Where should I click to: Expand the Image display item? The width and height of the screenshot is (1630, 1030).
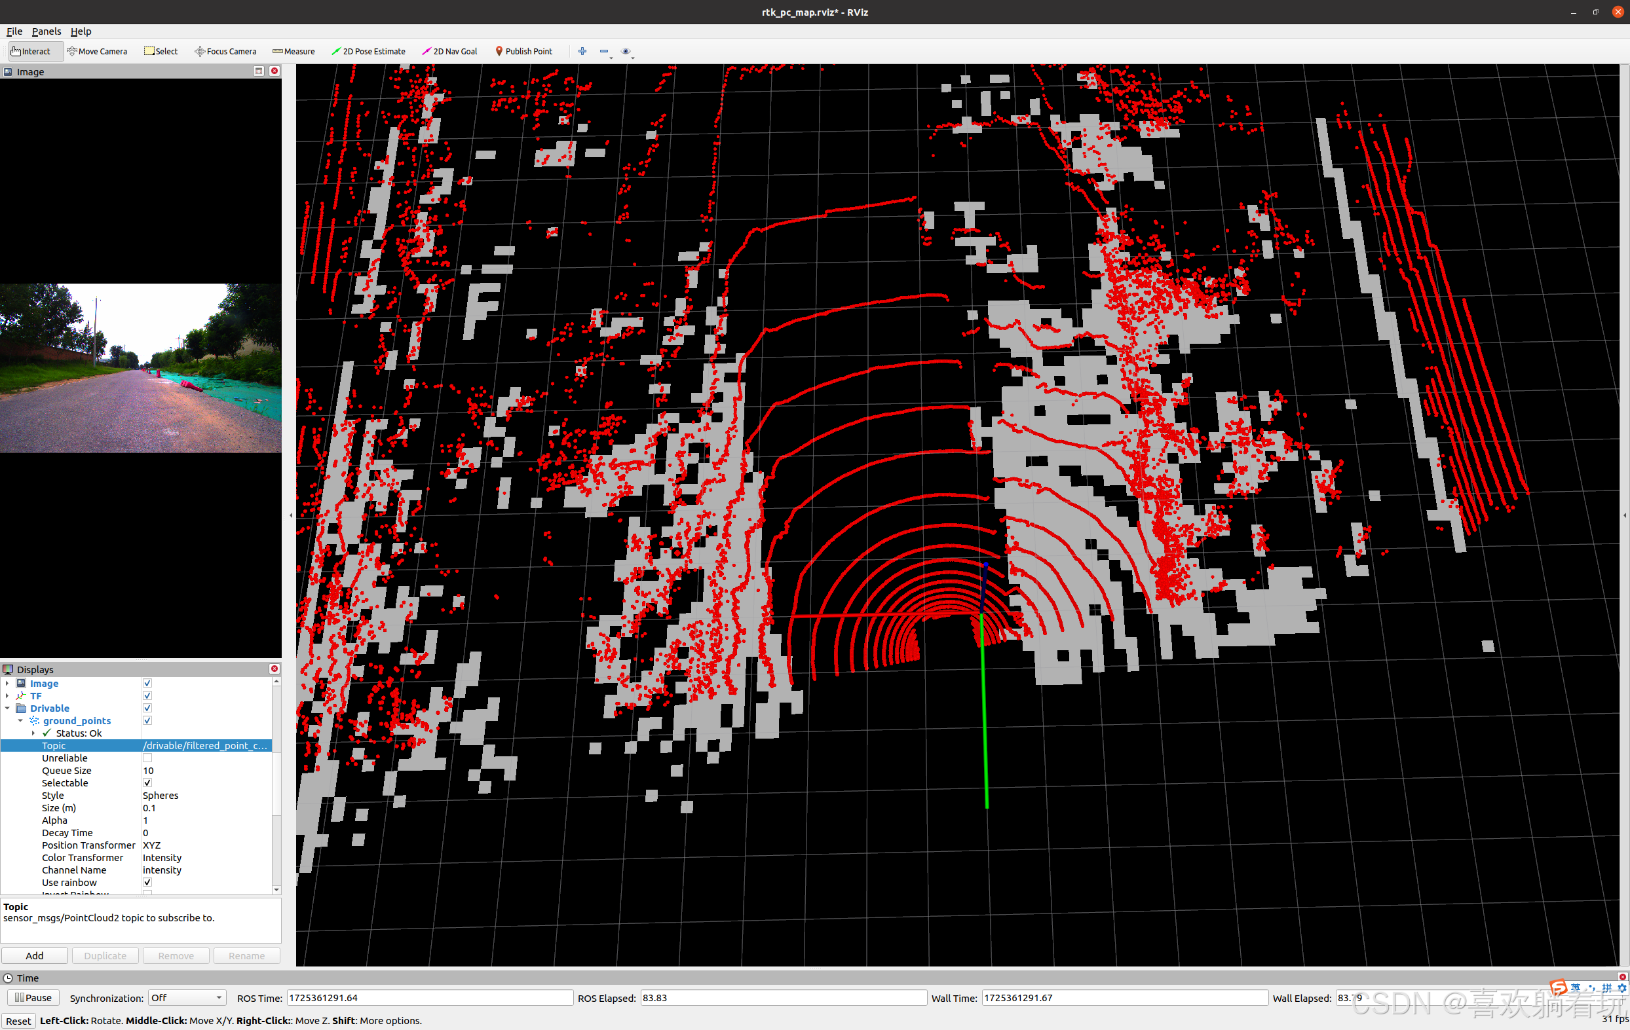click(x=7, y=684)
